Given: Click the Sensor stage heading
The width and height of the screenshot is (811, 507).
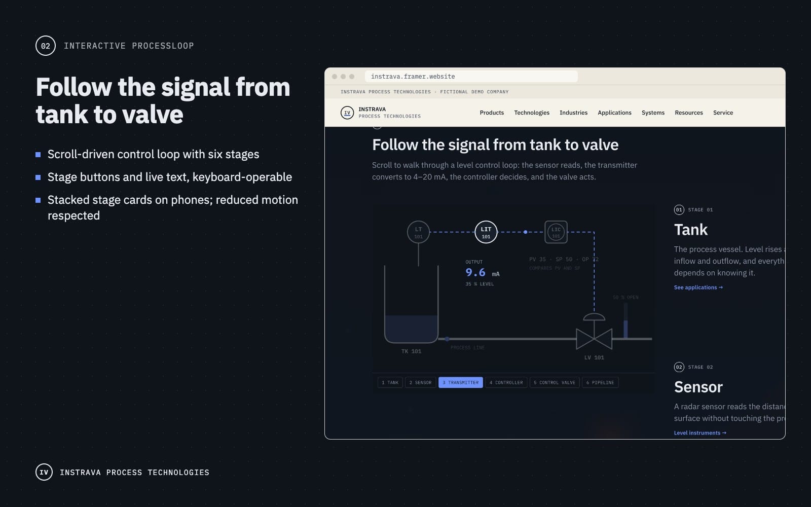Looking at the screenshot, I should pos(698,387).
